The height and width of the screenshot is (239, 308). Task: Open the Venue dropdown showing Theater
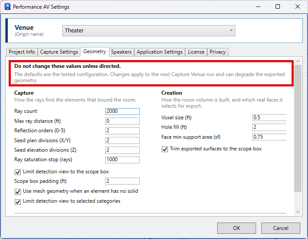click(x=148, y=31)
